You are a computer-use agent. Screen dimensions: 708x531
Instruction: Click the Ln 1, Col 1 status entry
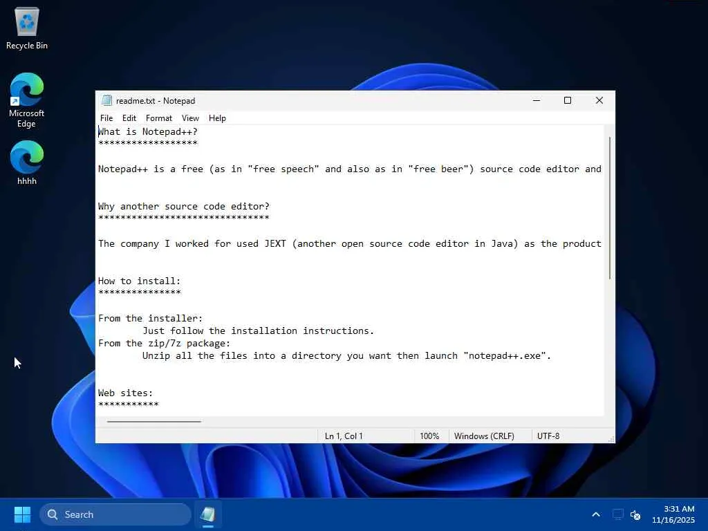(344, 436)
